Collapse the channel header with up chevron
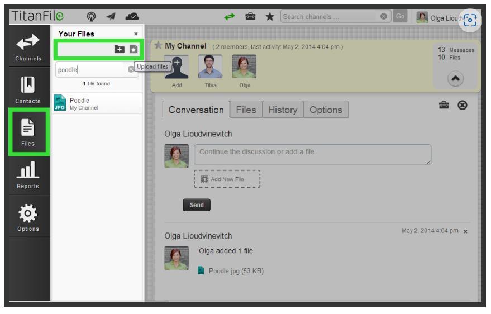This screenshot has width=491, height=314. (x=455, y=78)
